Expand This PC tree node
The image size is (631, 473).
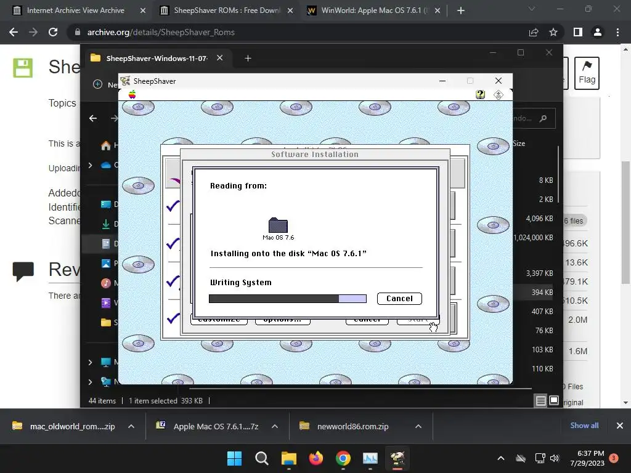(90, 362)
